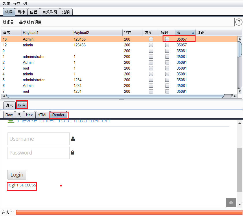Sort by Payload2 column header
The image size is (243, 216).
(x=97, y=32)
